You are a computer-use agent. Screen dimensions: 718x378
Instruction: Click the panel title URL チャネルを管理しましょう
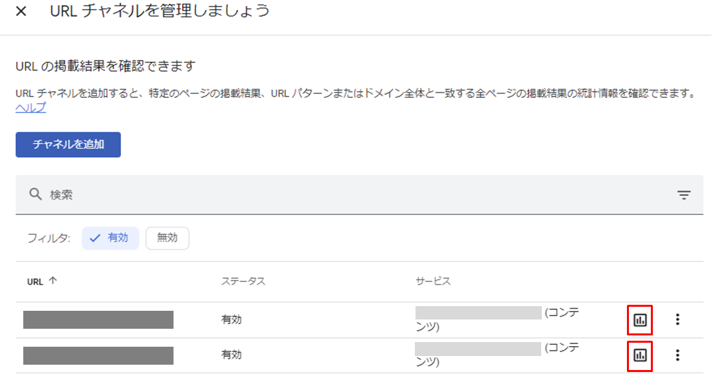point(160,11)
